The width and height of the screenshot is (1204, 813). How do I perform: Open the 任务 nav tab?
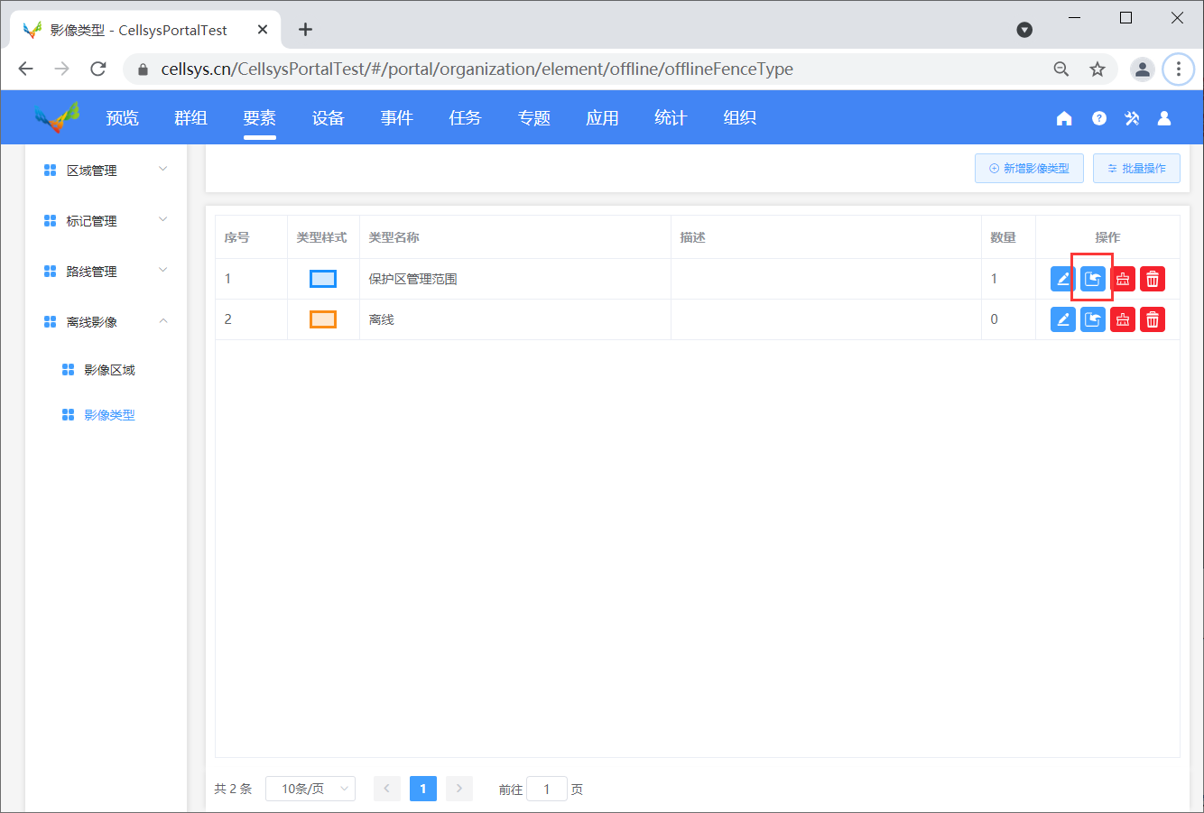[465, 118]
